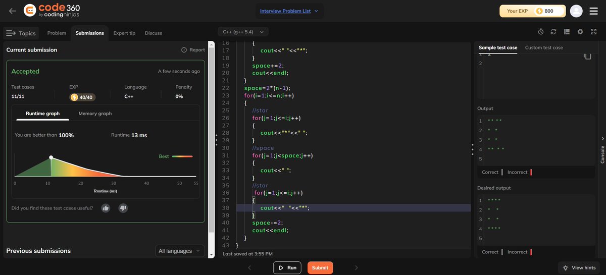Open View hints

[579, 267]
